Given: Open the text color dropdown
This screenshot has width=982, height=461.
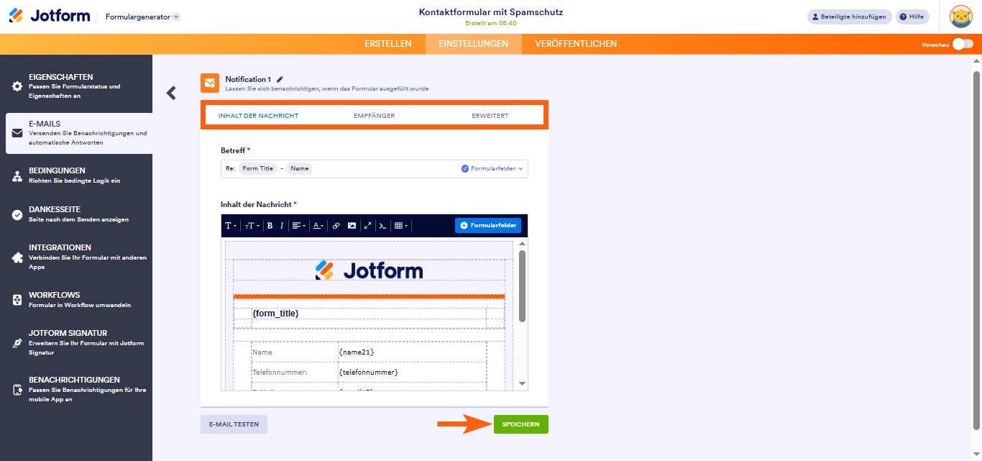Looking at the screenshot, I should pos(318,226).
